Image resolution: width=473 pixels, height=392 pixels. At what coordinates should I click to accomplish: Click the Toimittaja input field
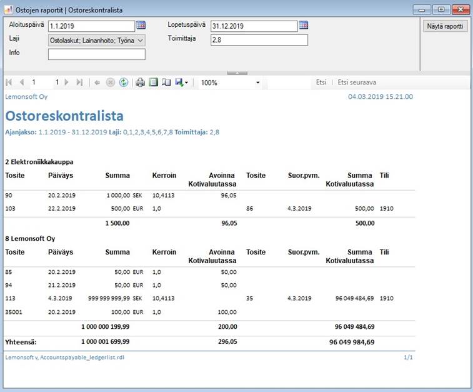(259, 40)
